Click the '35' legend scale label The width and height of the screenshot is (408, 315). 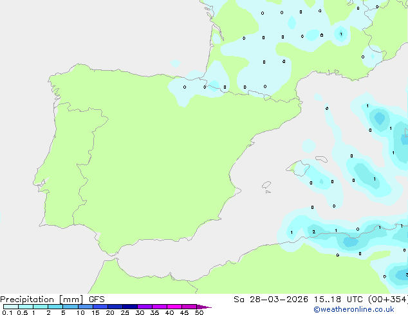(154, 312)
